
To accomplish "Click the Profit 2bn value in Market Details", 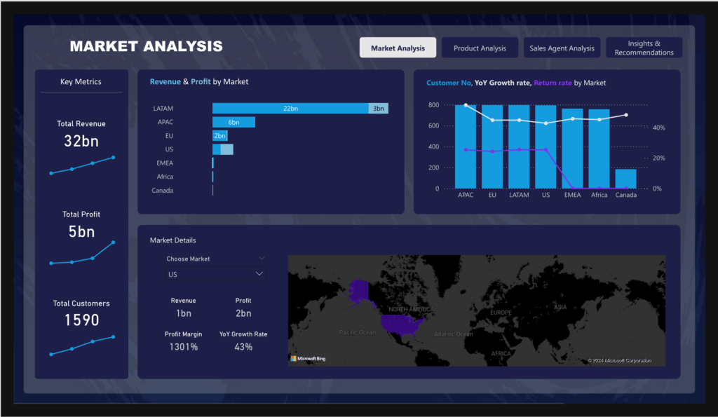I will 243,313.
